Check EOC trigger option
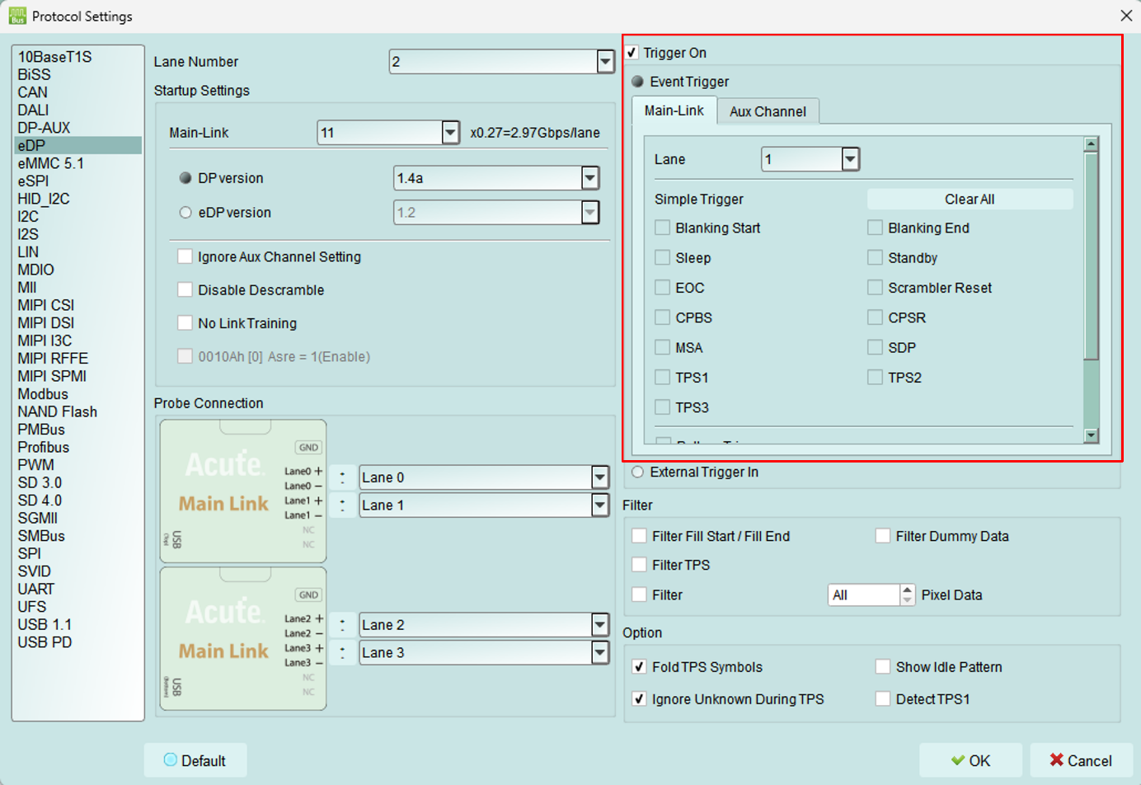This screenshot has height=785, width=1141. pos(662,287)
